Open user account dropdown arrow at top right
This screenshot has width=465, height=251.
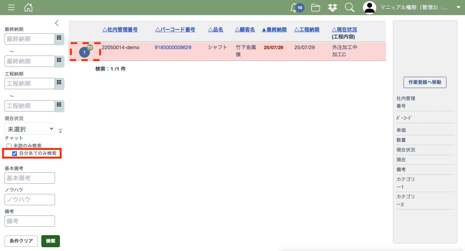[x=458, y=8]
